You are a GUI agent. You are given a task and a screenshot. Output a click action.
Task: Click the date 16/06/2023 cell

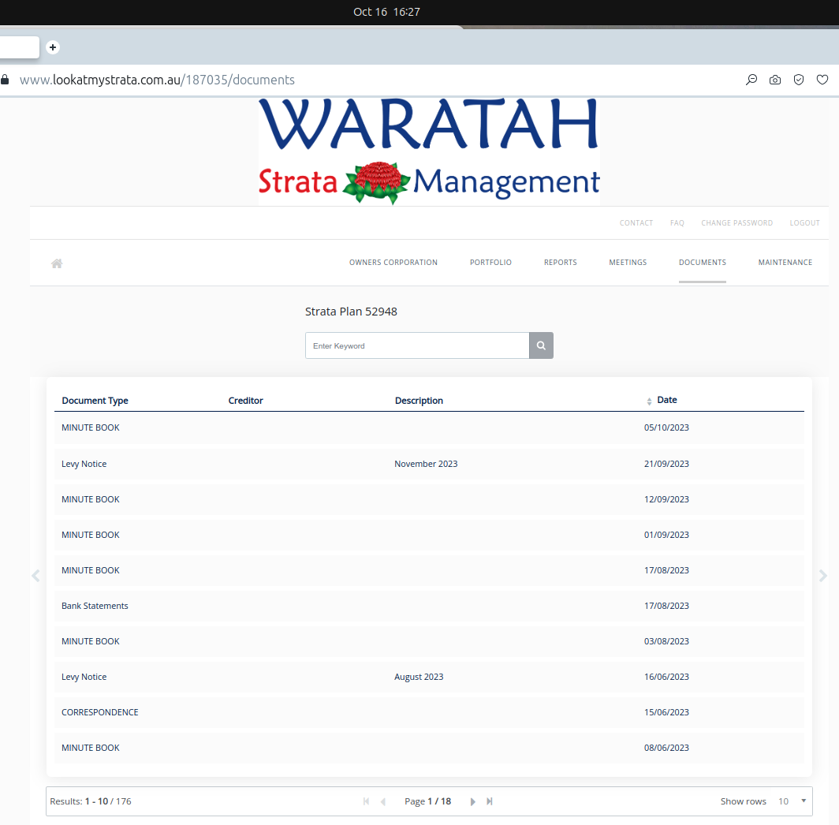(x=666, y=677)
